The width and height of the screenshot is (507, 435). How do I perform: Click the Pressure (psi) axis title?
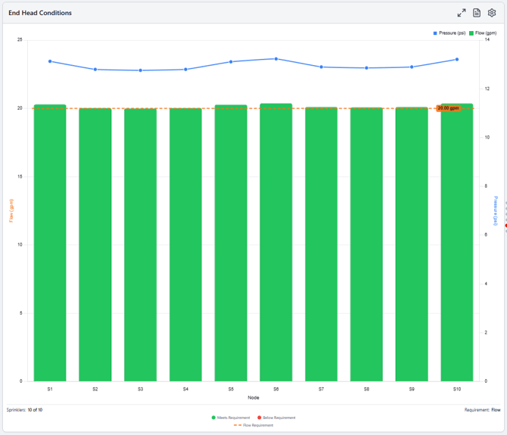click(x=496, y=211)
